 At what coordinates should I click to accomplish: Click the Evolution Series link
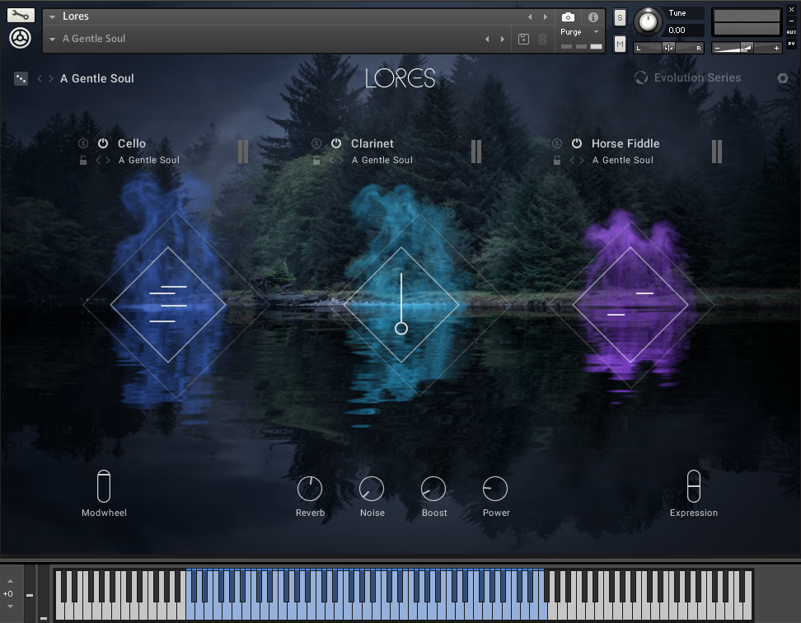[x=697, y=77]
